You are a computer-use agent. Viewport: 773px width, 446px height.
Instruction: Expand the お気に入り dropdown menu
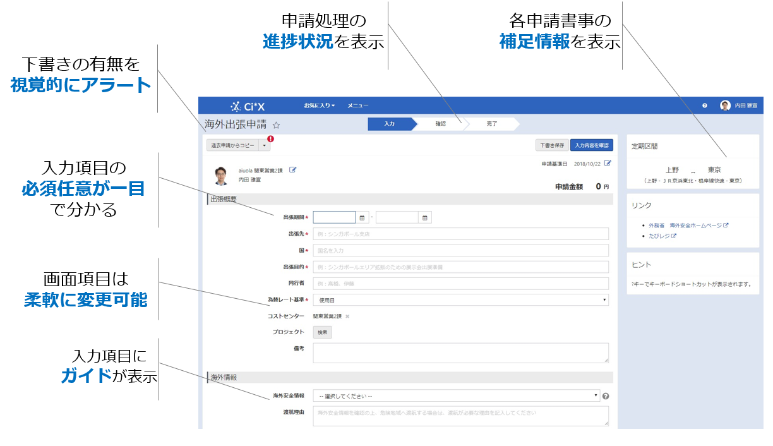319,105
